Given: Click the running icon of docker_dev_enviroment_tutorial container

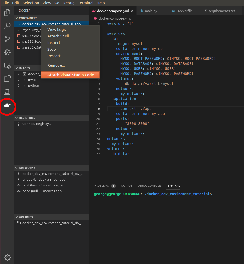Looking at the screenshot, I should [x=19, y=24].
